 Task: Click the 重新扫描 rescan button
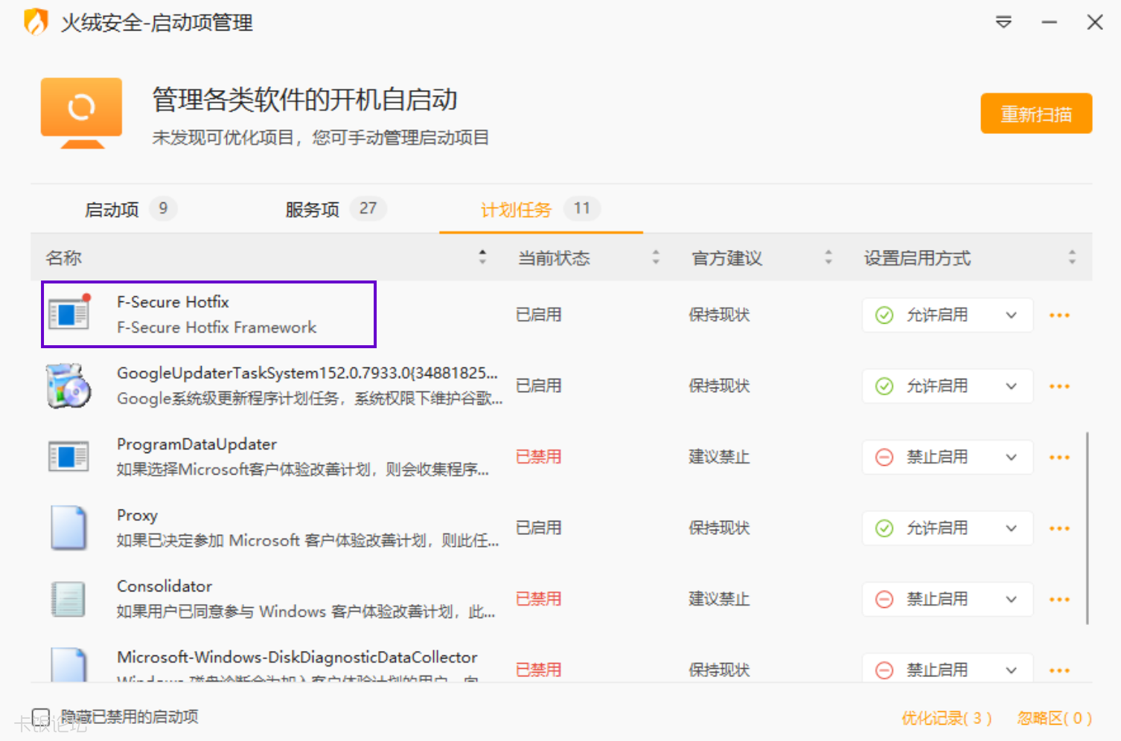point(1036,113)
